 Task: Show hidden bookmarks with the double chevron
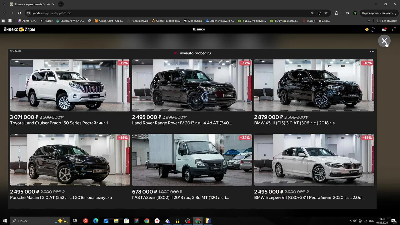pyautogui.click(x=369, y=21)
